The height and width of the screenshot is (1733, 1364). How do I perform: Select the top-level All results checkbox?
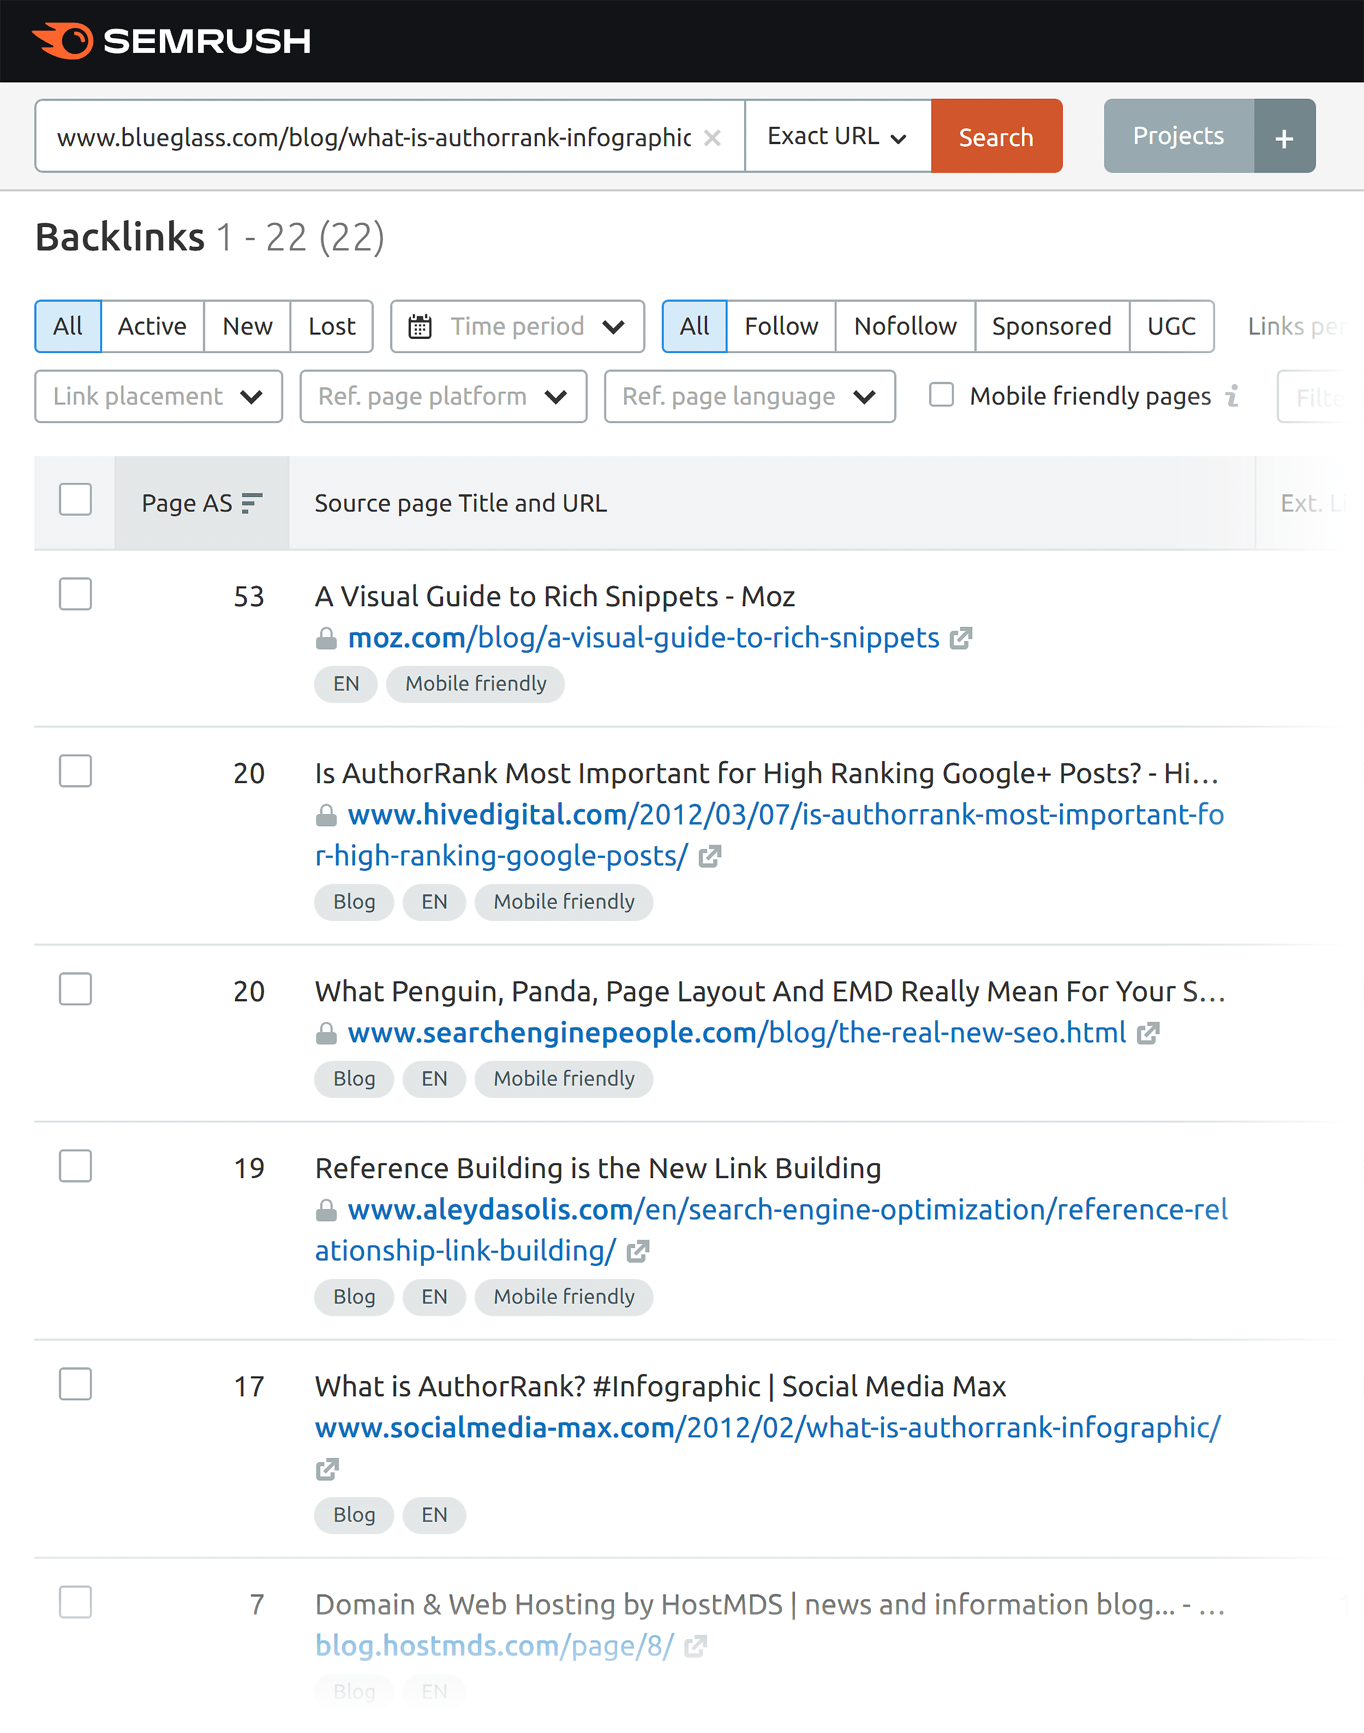(75, 501)
